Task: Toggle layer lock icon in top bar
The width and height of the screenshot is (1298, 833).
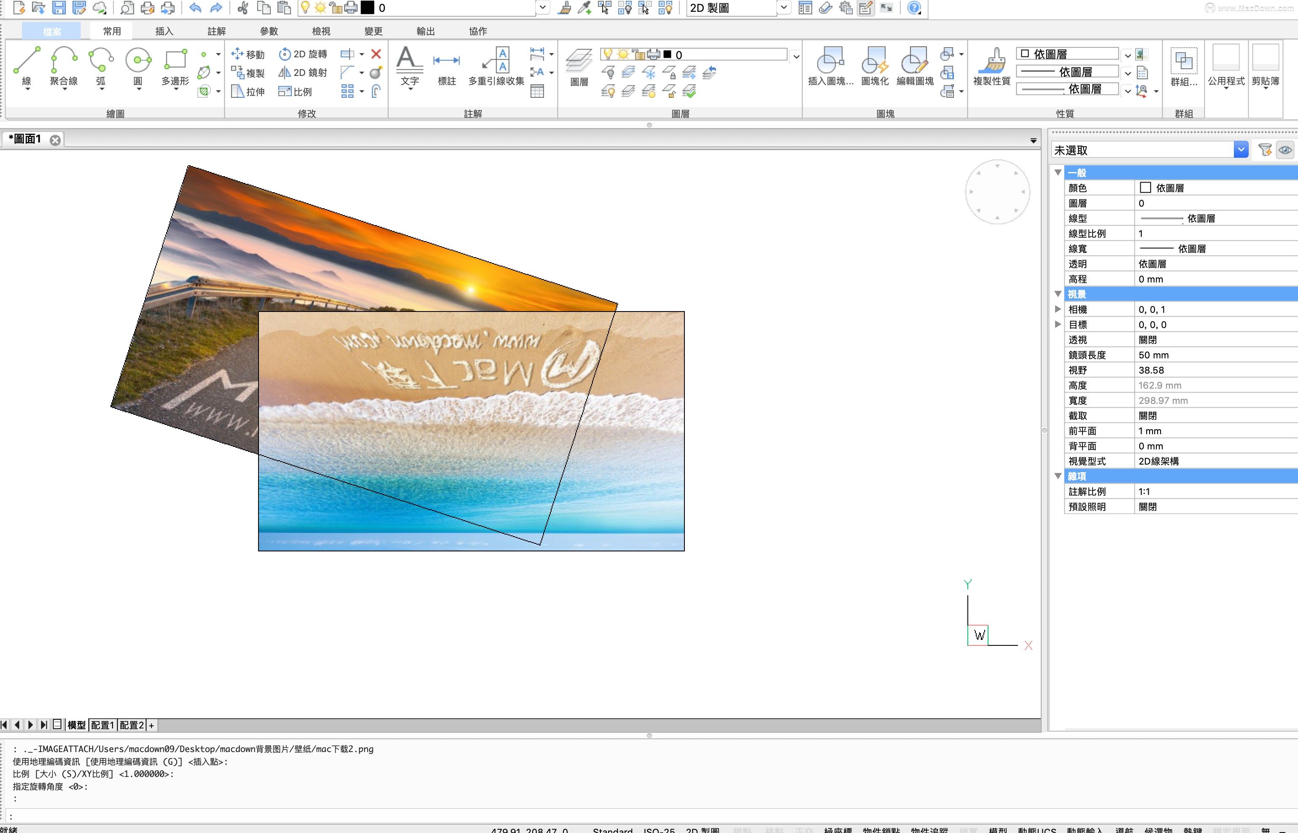Action: [x=335, y=8]
